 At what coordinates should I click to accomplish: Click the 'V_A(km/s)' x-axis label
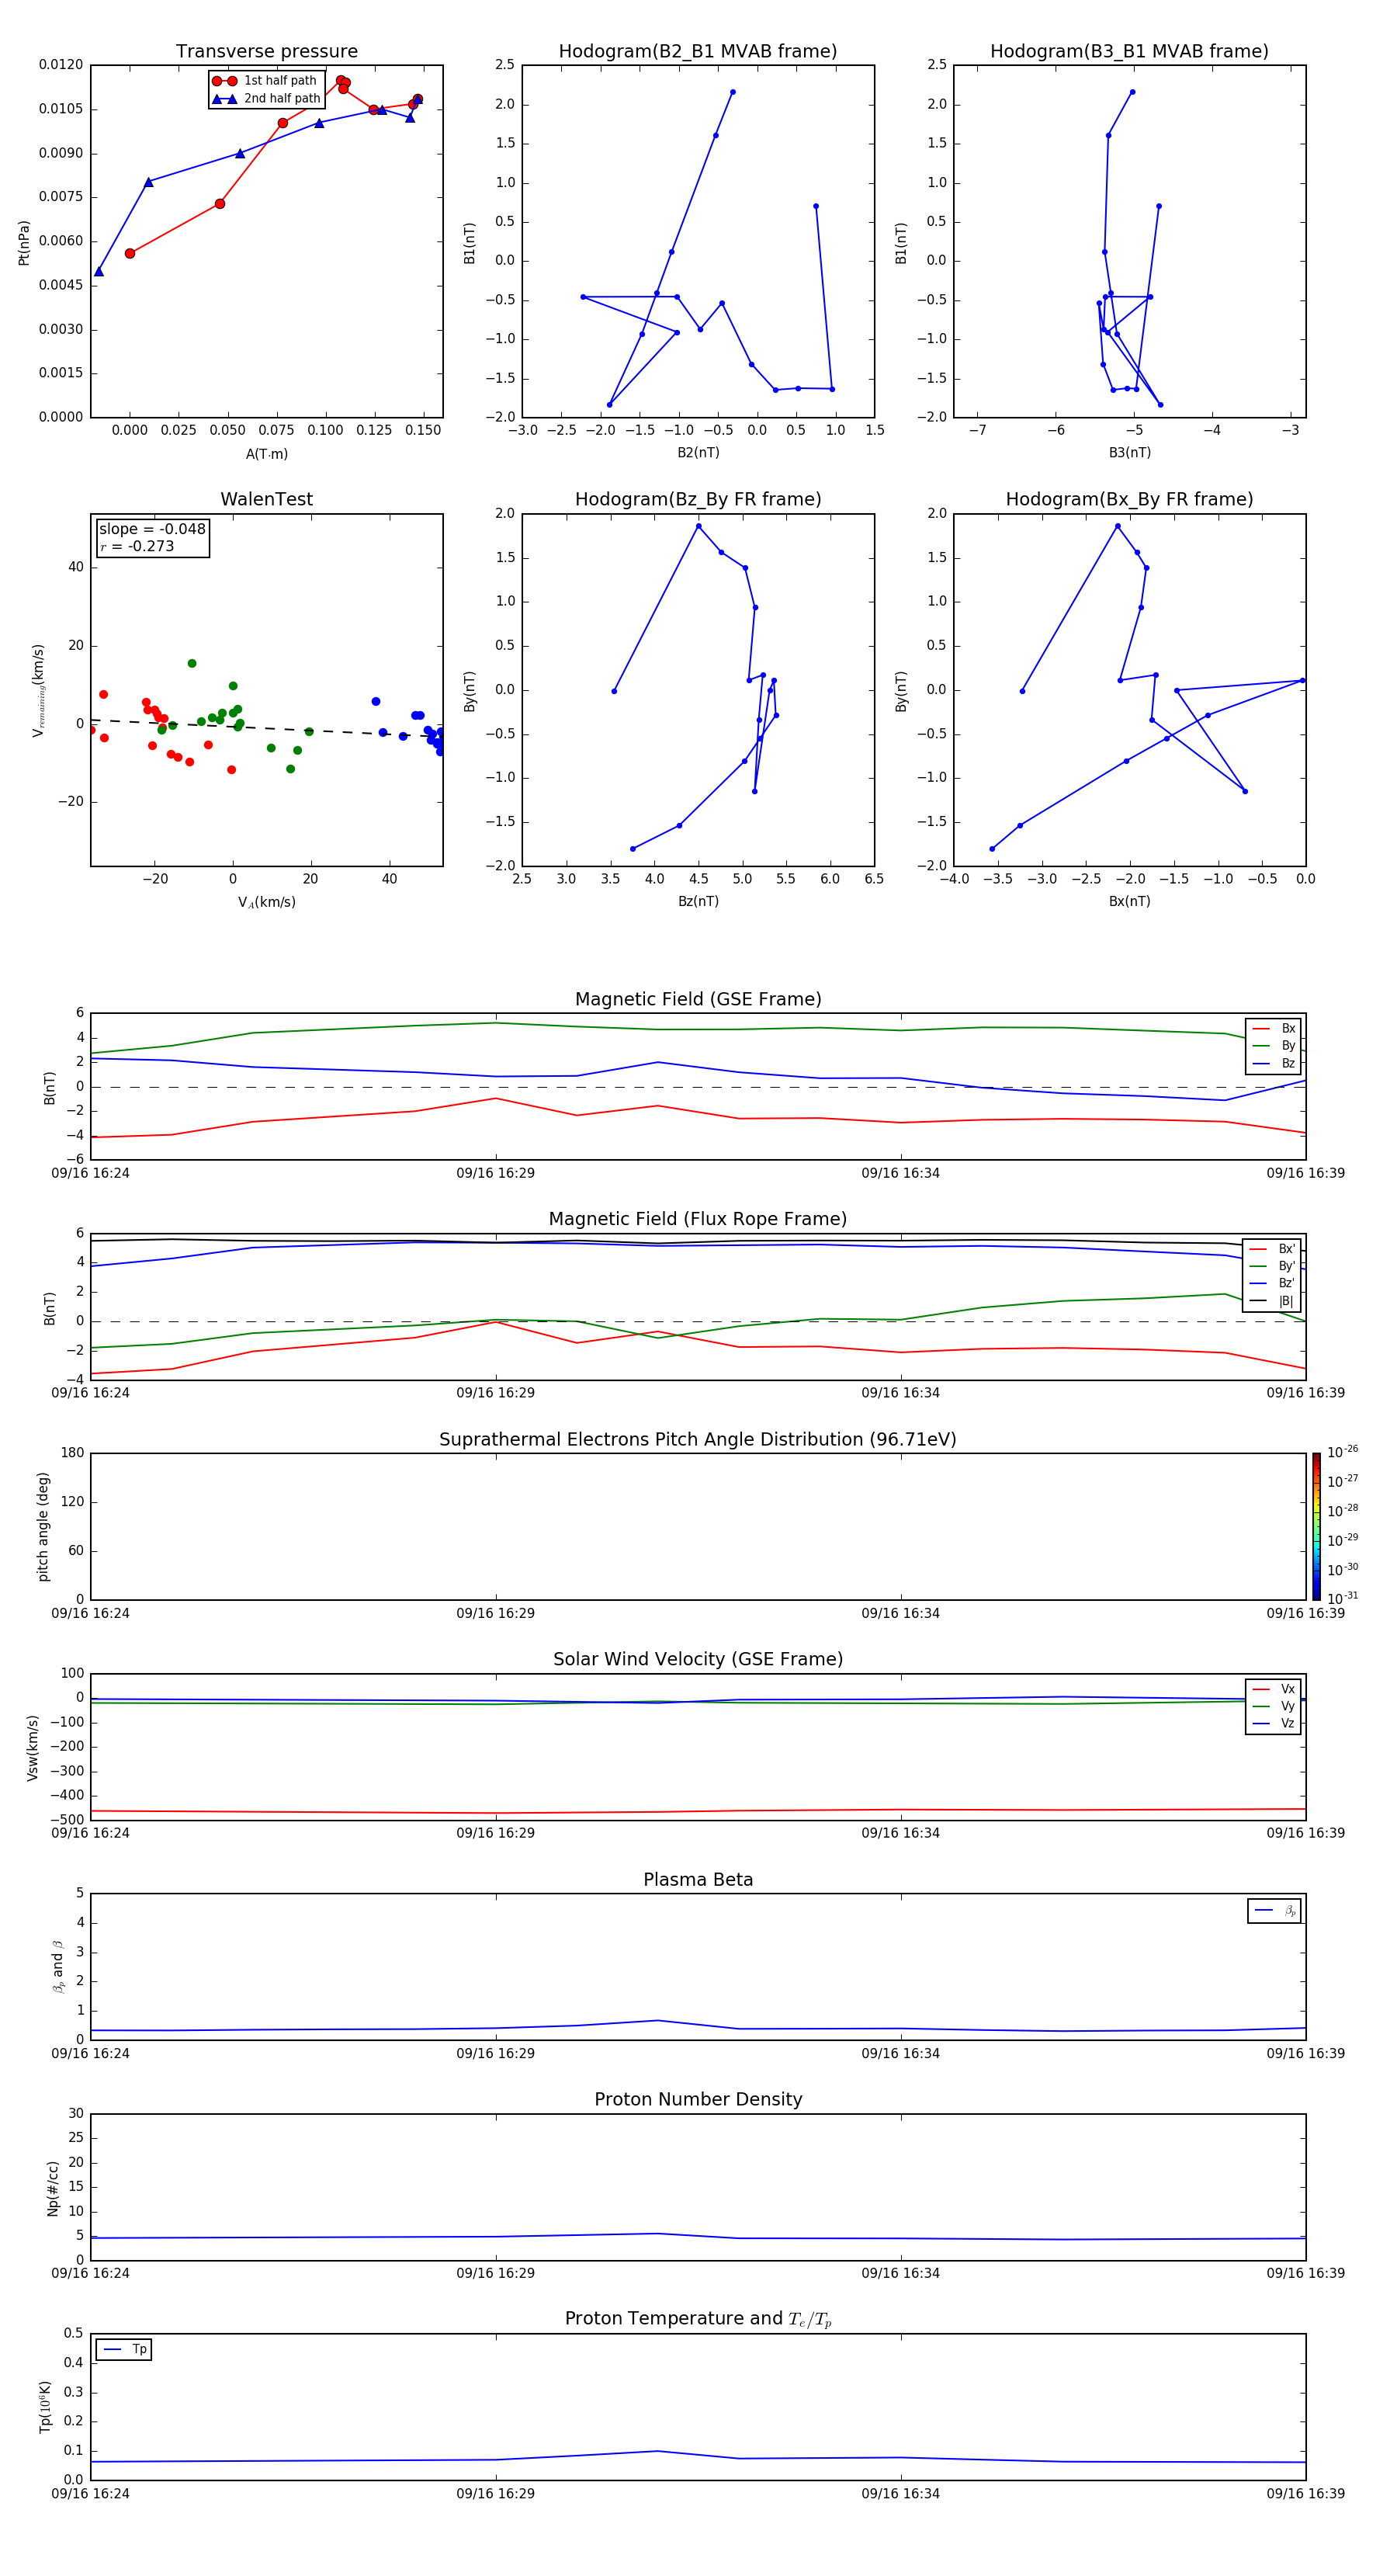pyautogui.click(x=266, y=903)
